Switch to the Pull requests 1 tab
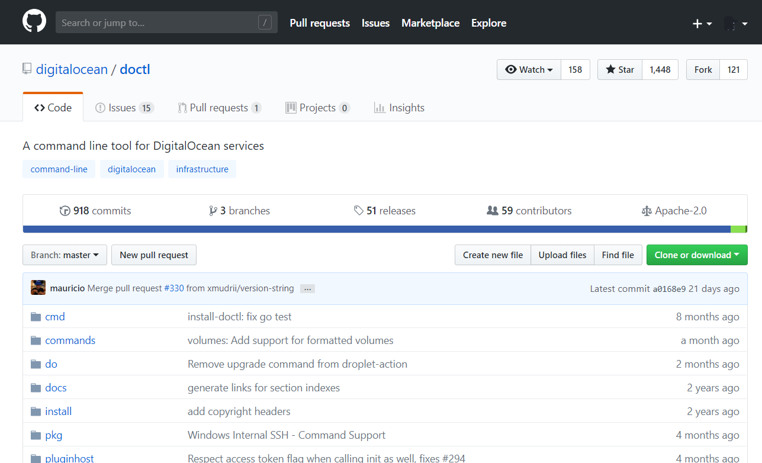The height and width of the screenshot is (463, 762). (x=219, y=108)
